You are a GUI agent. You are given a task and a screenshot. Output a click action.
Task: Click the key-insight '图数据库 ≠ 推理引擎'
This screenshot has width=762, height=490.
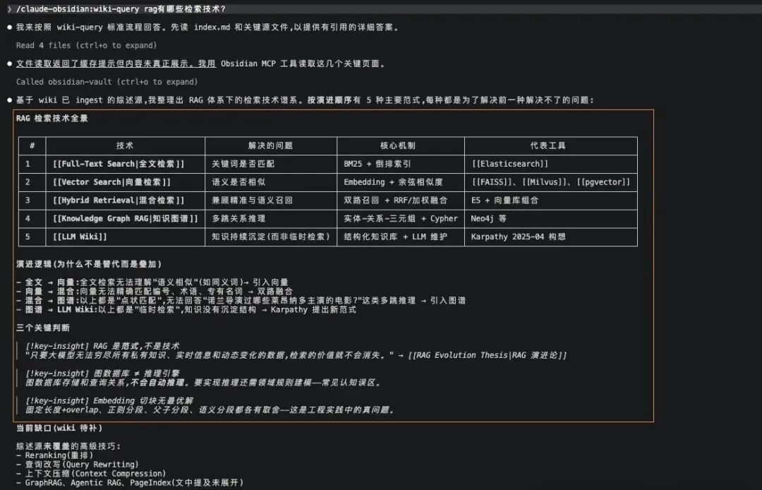pyautogui.click(x=102, y=374)
